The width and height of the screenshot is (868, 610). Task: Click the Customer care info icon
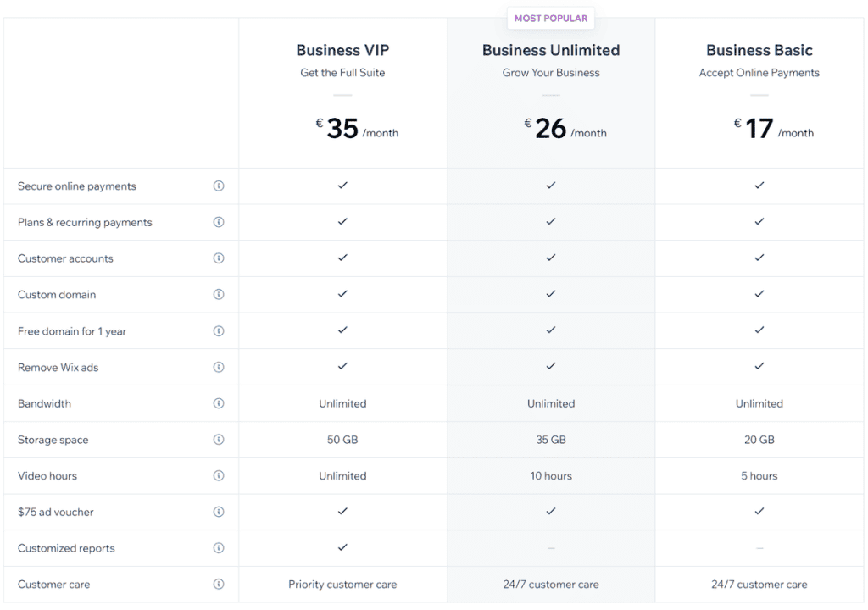219,584
